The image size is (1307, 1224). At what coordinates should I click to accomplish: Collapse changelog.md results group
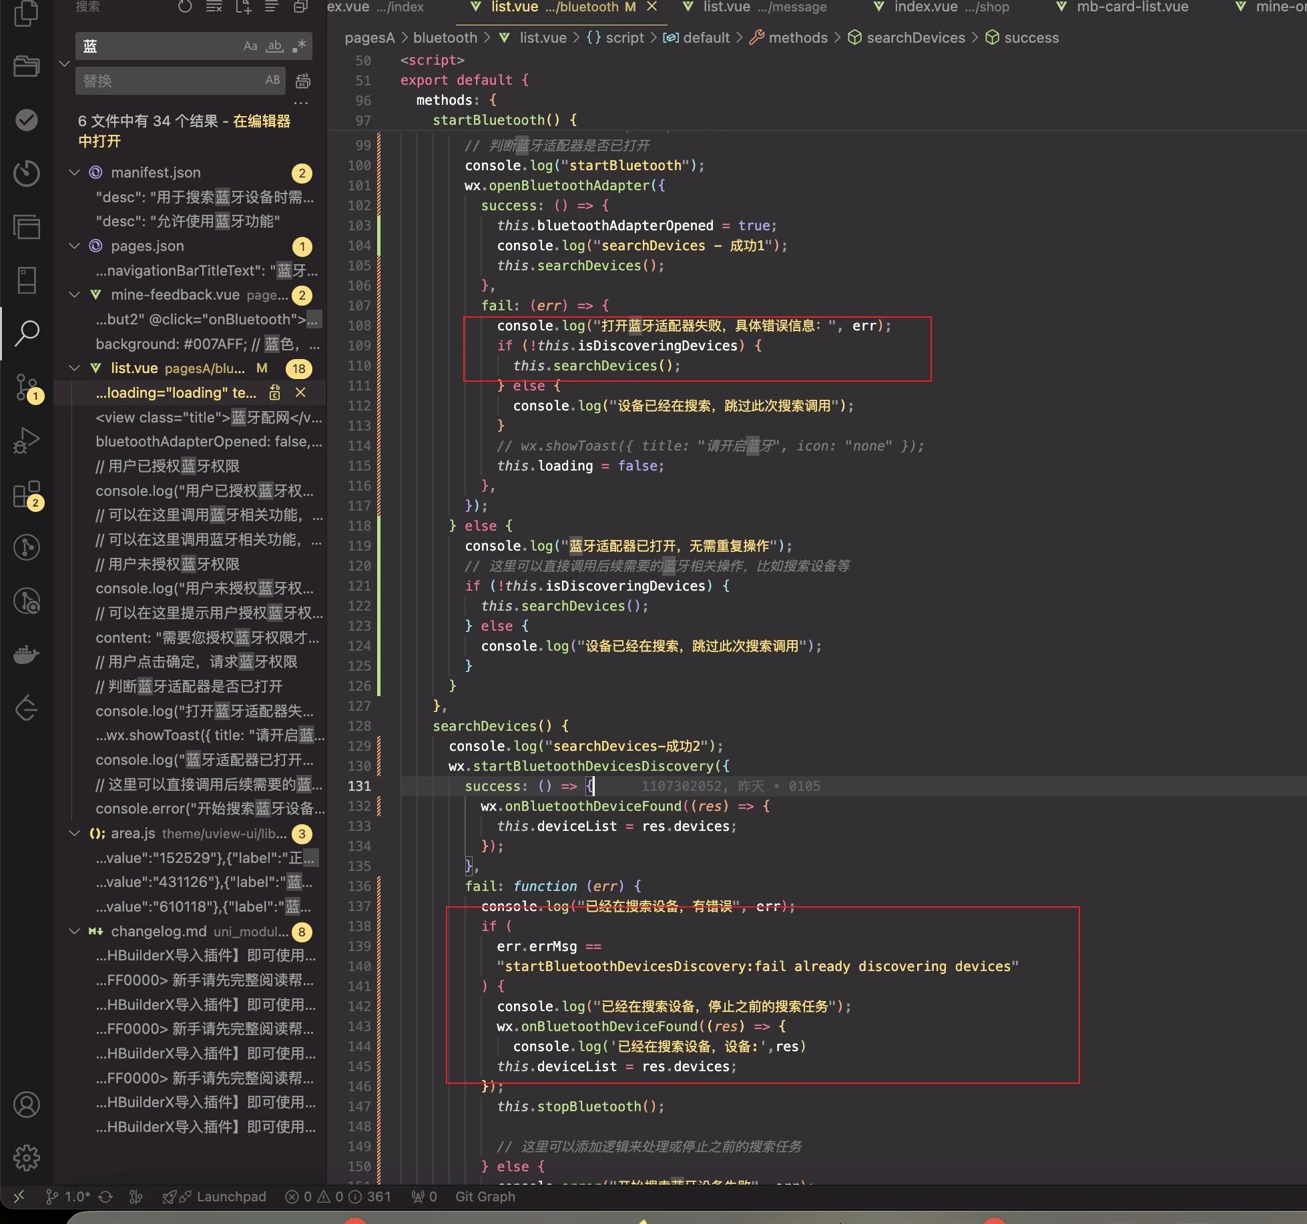(x=74, y=931)
